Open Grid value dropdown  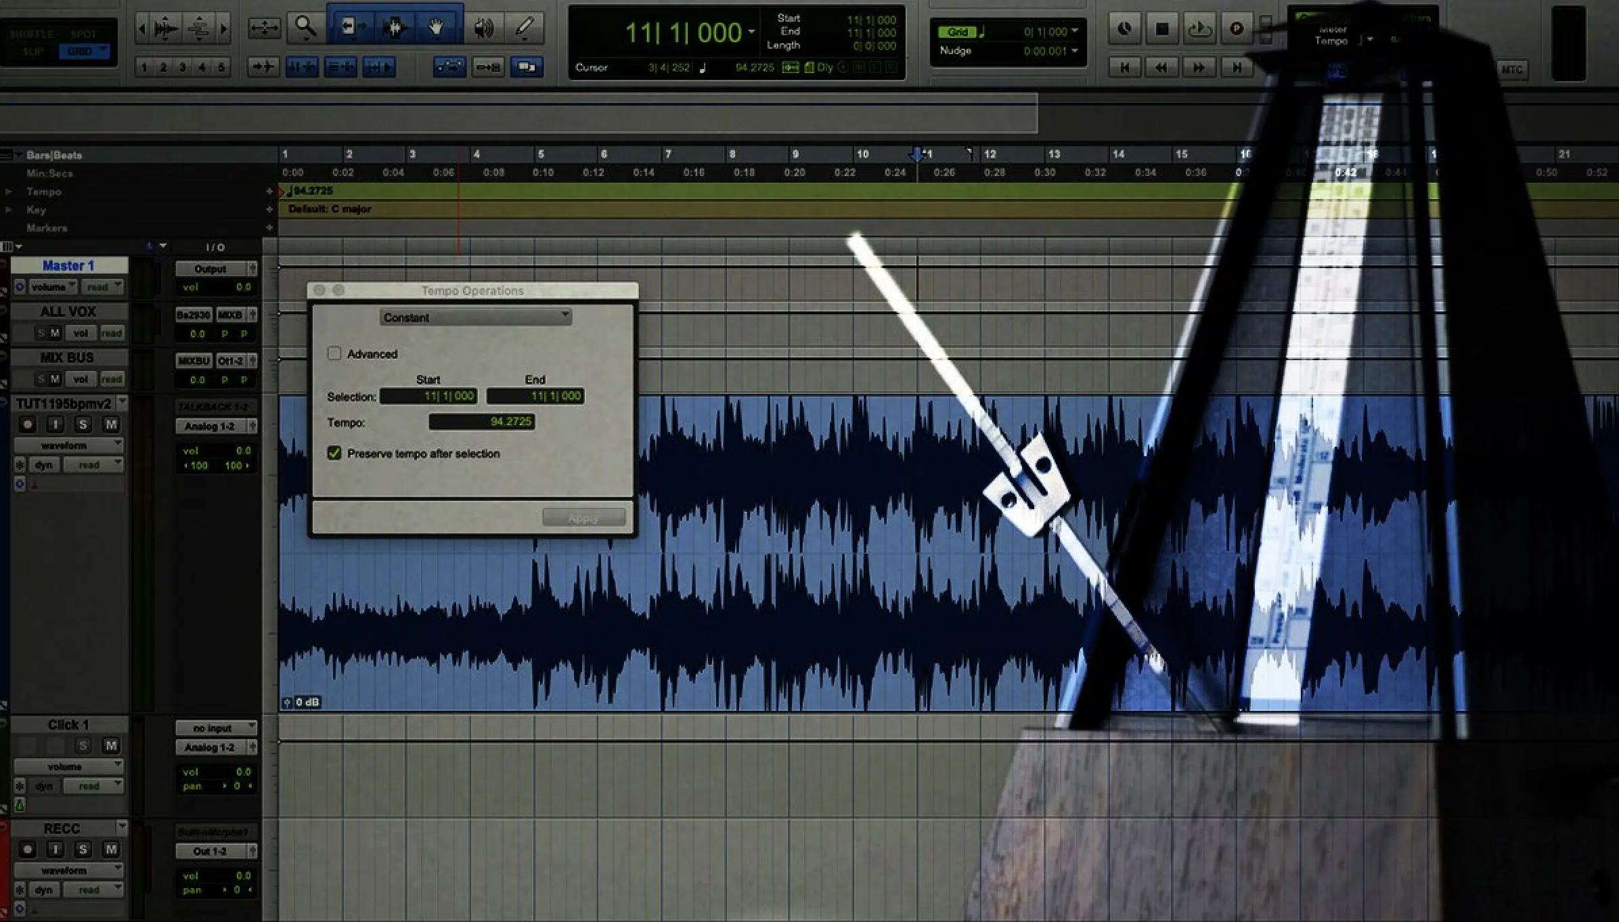coord(1075,31)
